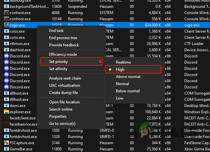The width and height of the screenshot is (210, 152).
Task: Click End task in context menu
Action: tap(56, 31)
